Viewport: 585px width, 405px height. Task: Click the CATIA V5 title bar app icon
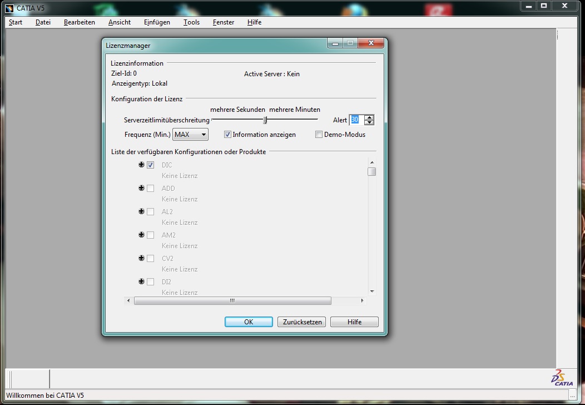(x=9, y=8)
